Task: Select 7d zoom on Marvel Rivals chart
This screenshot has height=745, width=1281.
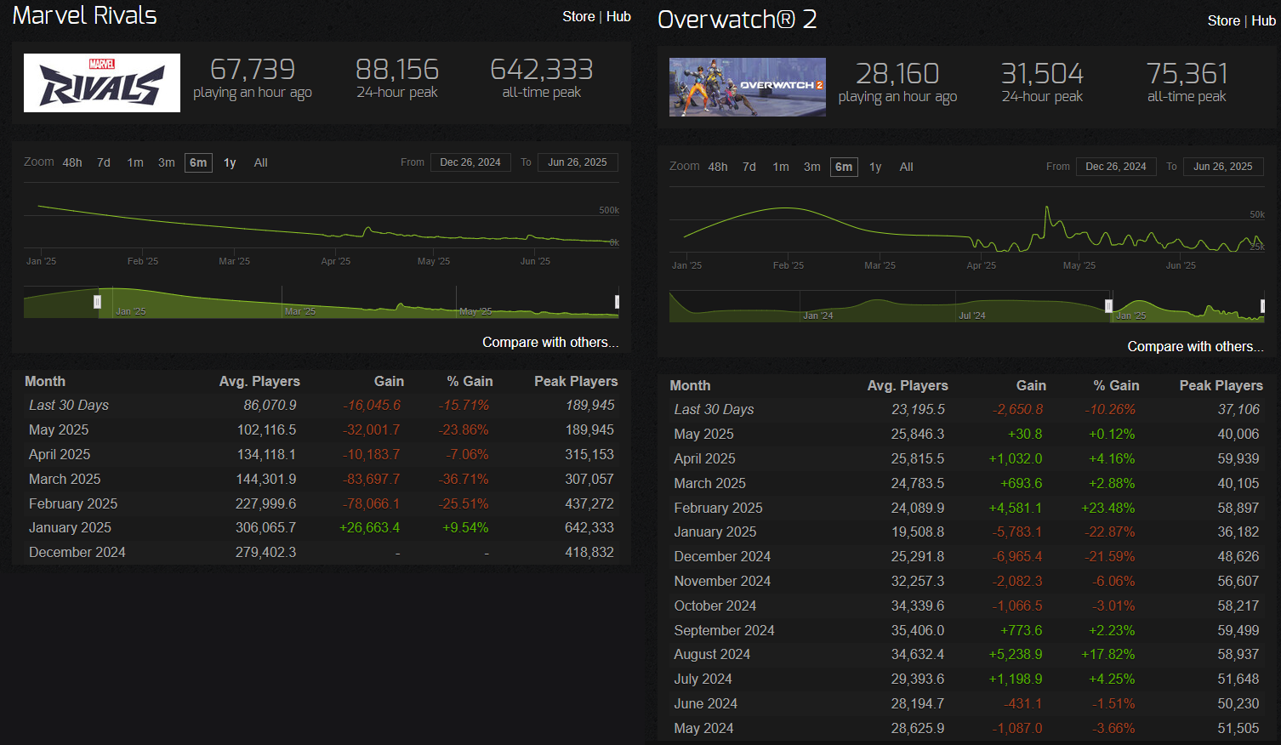Action: tap(104, 162)
